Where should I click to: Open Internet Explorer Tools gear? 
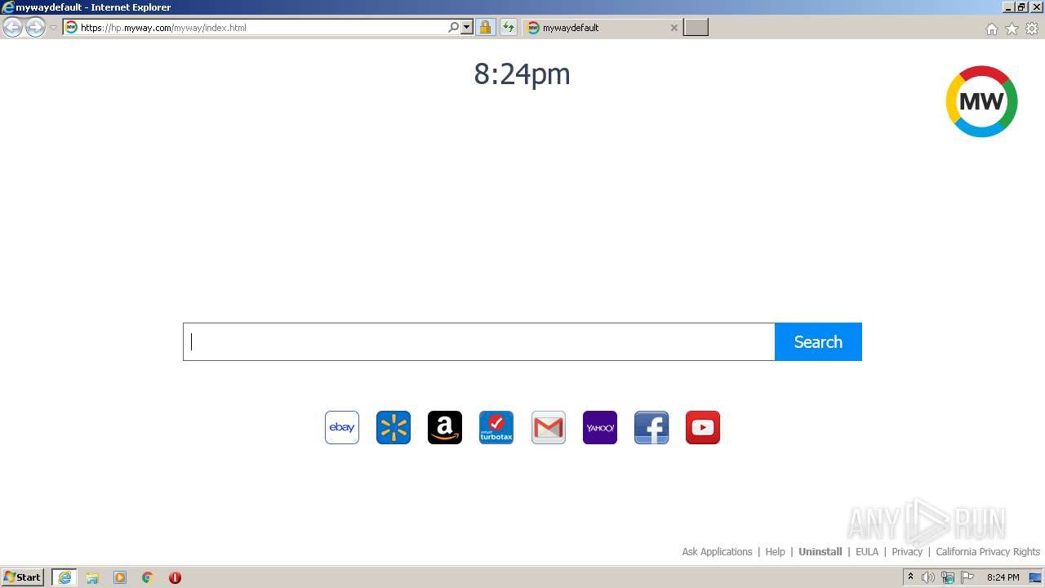coord(1032,29)
